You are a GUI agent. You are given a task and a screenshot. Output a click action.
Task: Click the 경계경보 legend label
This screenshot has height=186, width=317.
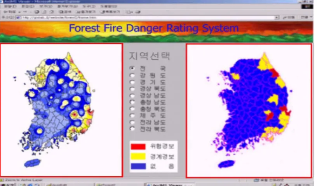pyautogui.click(x=162, y=157)
